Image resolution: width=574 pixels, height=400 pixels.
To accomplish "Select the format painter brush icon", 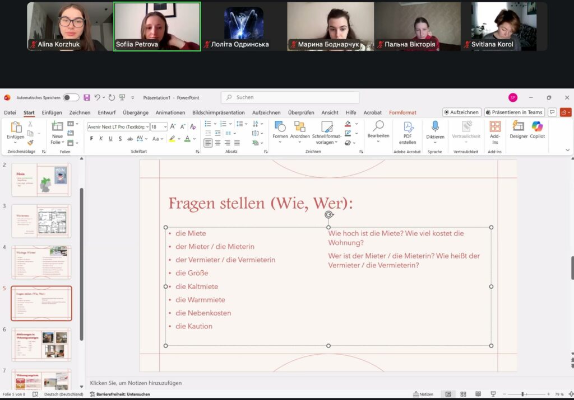I will [x=30, y=143].
